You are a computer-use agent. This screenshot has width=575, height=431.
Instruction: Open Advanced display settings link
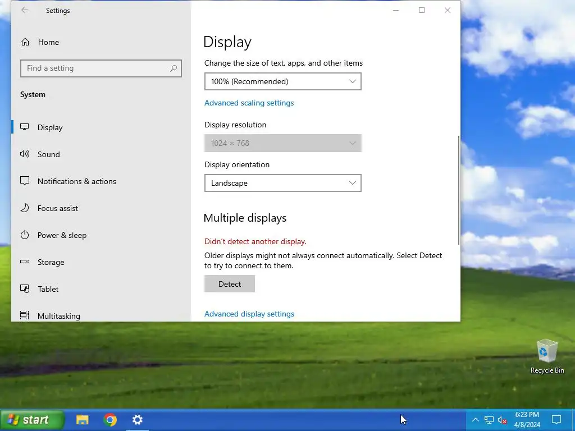(x=249, y=314)
